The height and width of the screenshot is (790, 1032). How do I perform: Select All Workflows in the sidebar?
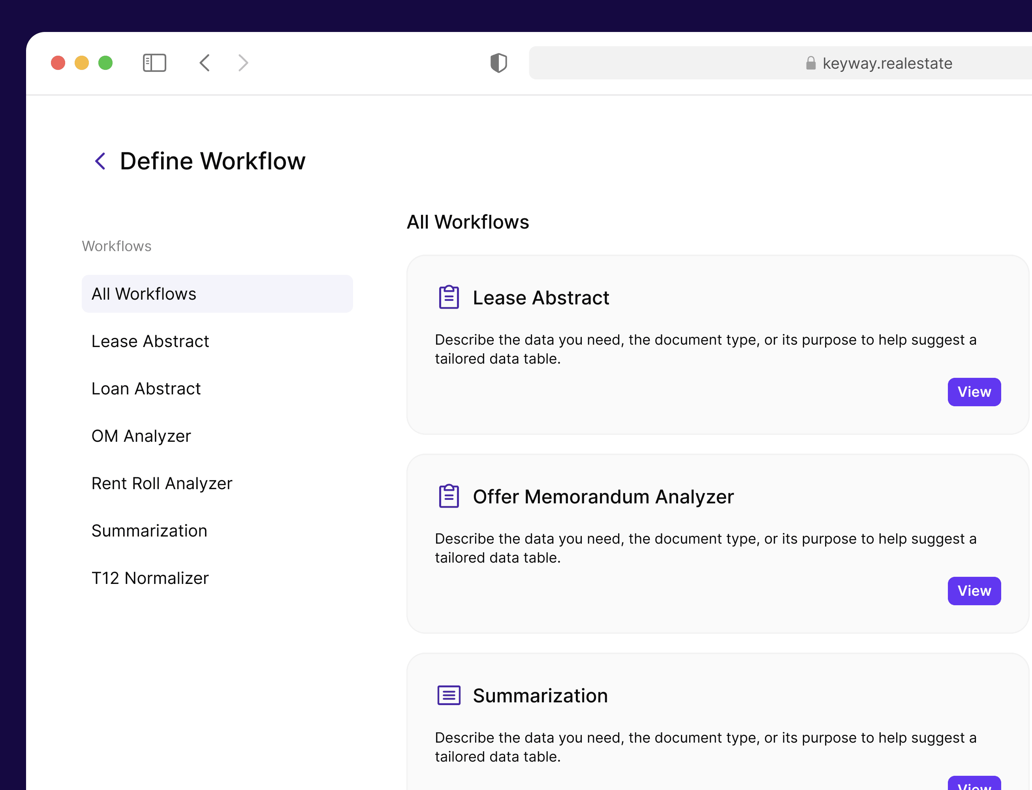pos(217,294)
